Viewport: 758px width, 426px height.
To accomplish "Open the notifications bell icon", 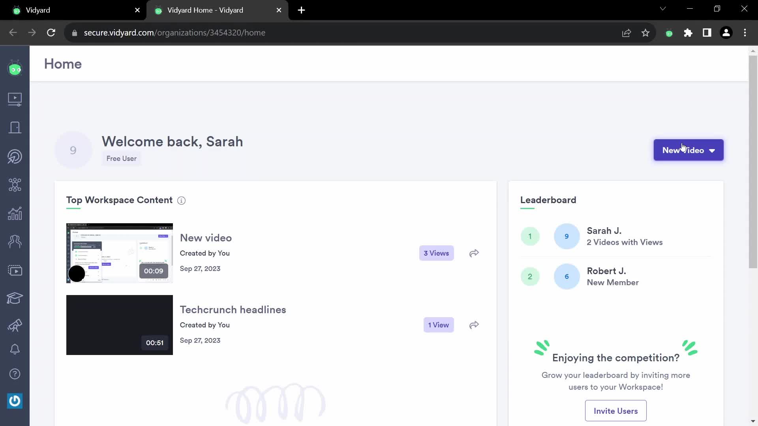I will (15, 349).
